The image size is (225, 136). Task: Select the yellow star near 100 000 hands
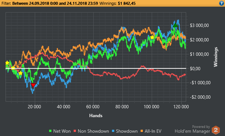tap(152, 37)
